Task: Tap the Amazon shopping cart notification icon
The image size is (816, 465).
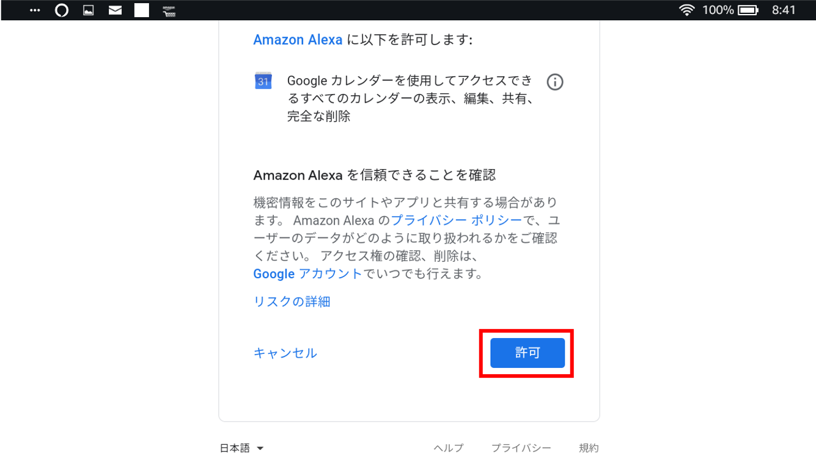Action: click(169, 10)
